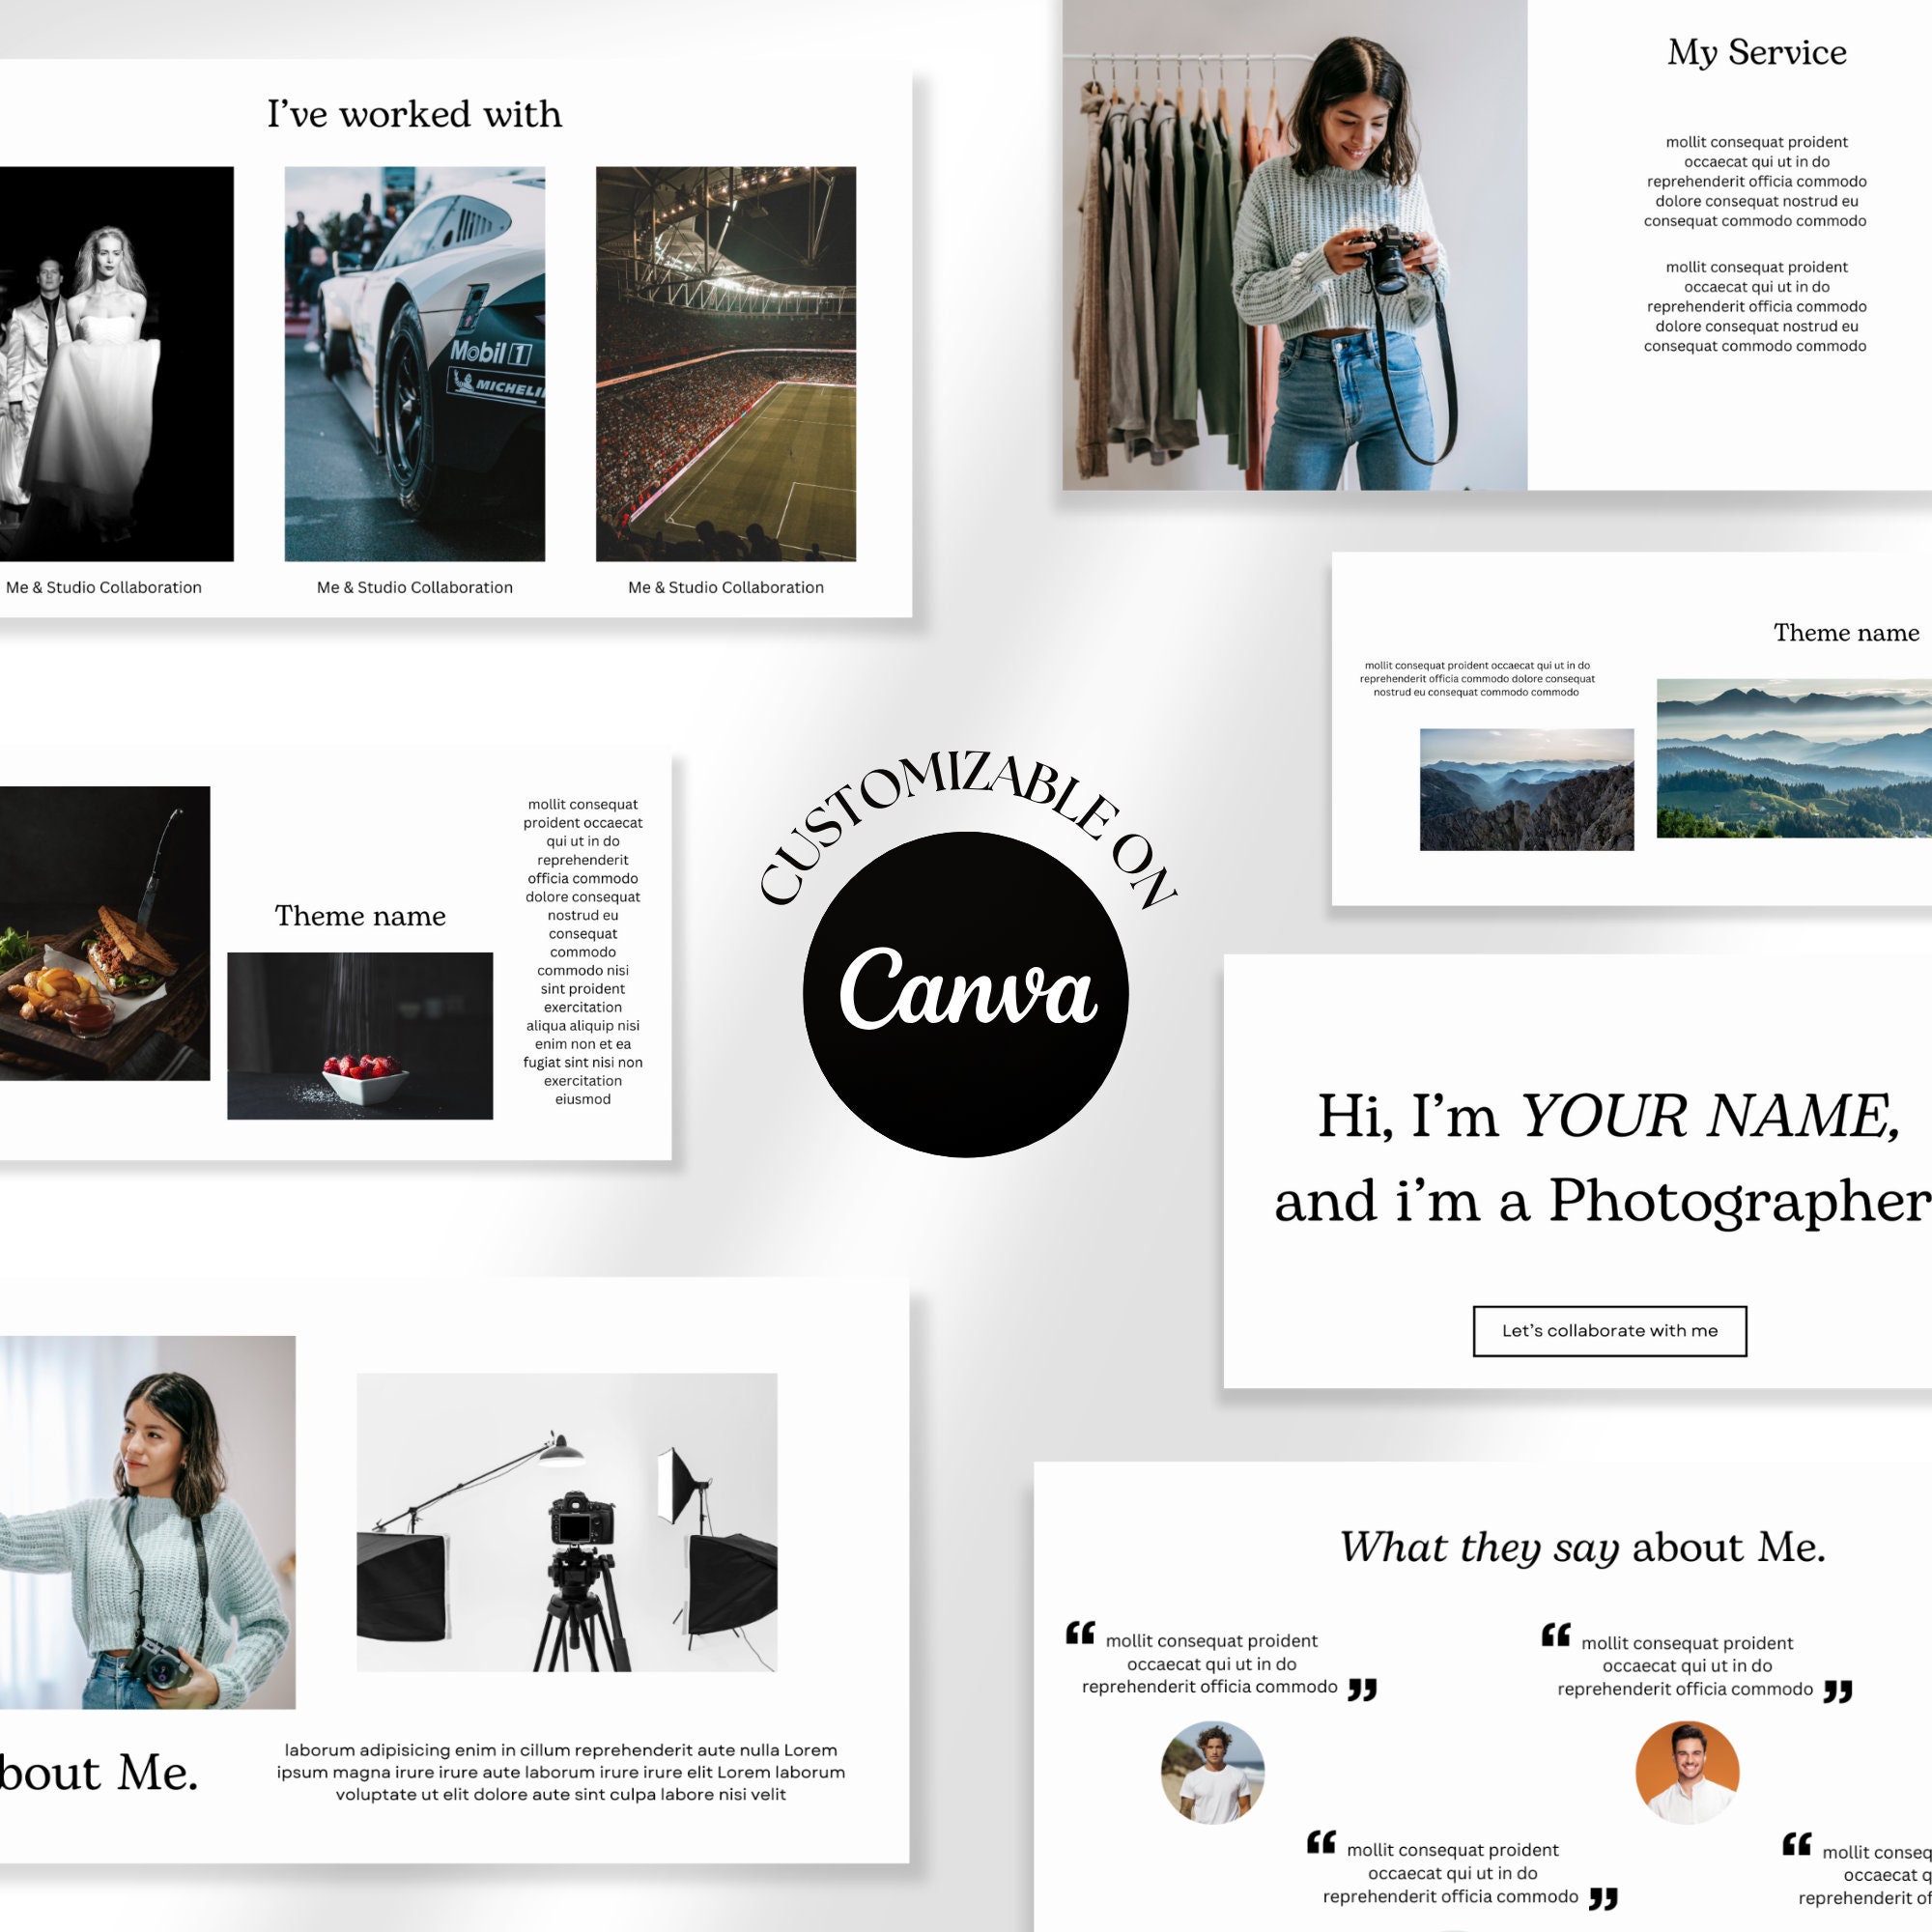The image size is (1932, 1932).
Task: Select the Theme name label on mountain slide
Action: pos(1846,633)
